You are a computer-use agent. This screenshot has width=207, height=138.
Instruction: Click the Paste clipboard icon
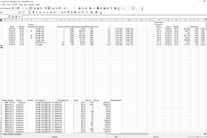(60, 8)
